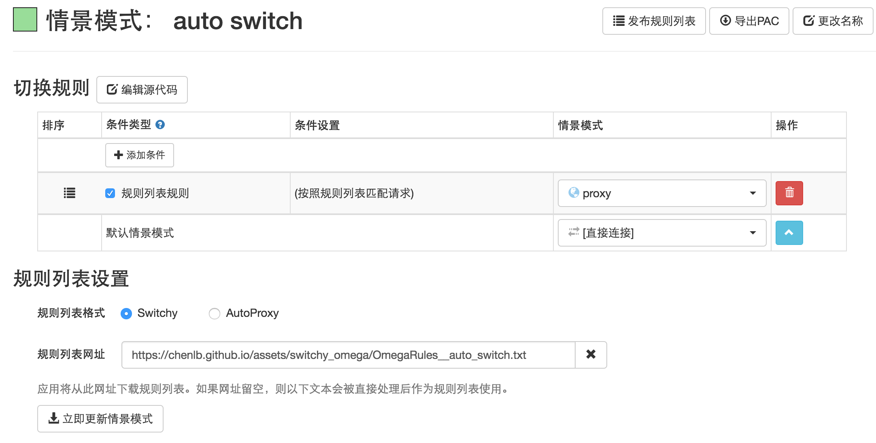The image size is (876, 443).
Task: Click the green profile color swatch
Action: 25,19
